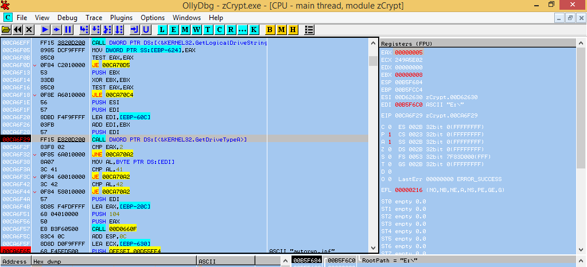Image resolution: width=587 pixels, height=267 pixels.
Task: Pause execution using the pause icon
Action: coord(68,29)
